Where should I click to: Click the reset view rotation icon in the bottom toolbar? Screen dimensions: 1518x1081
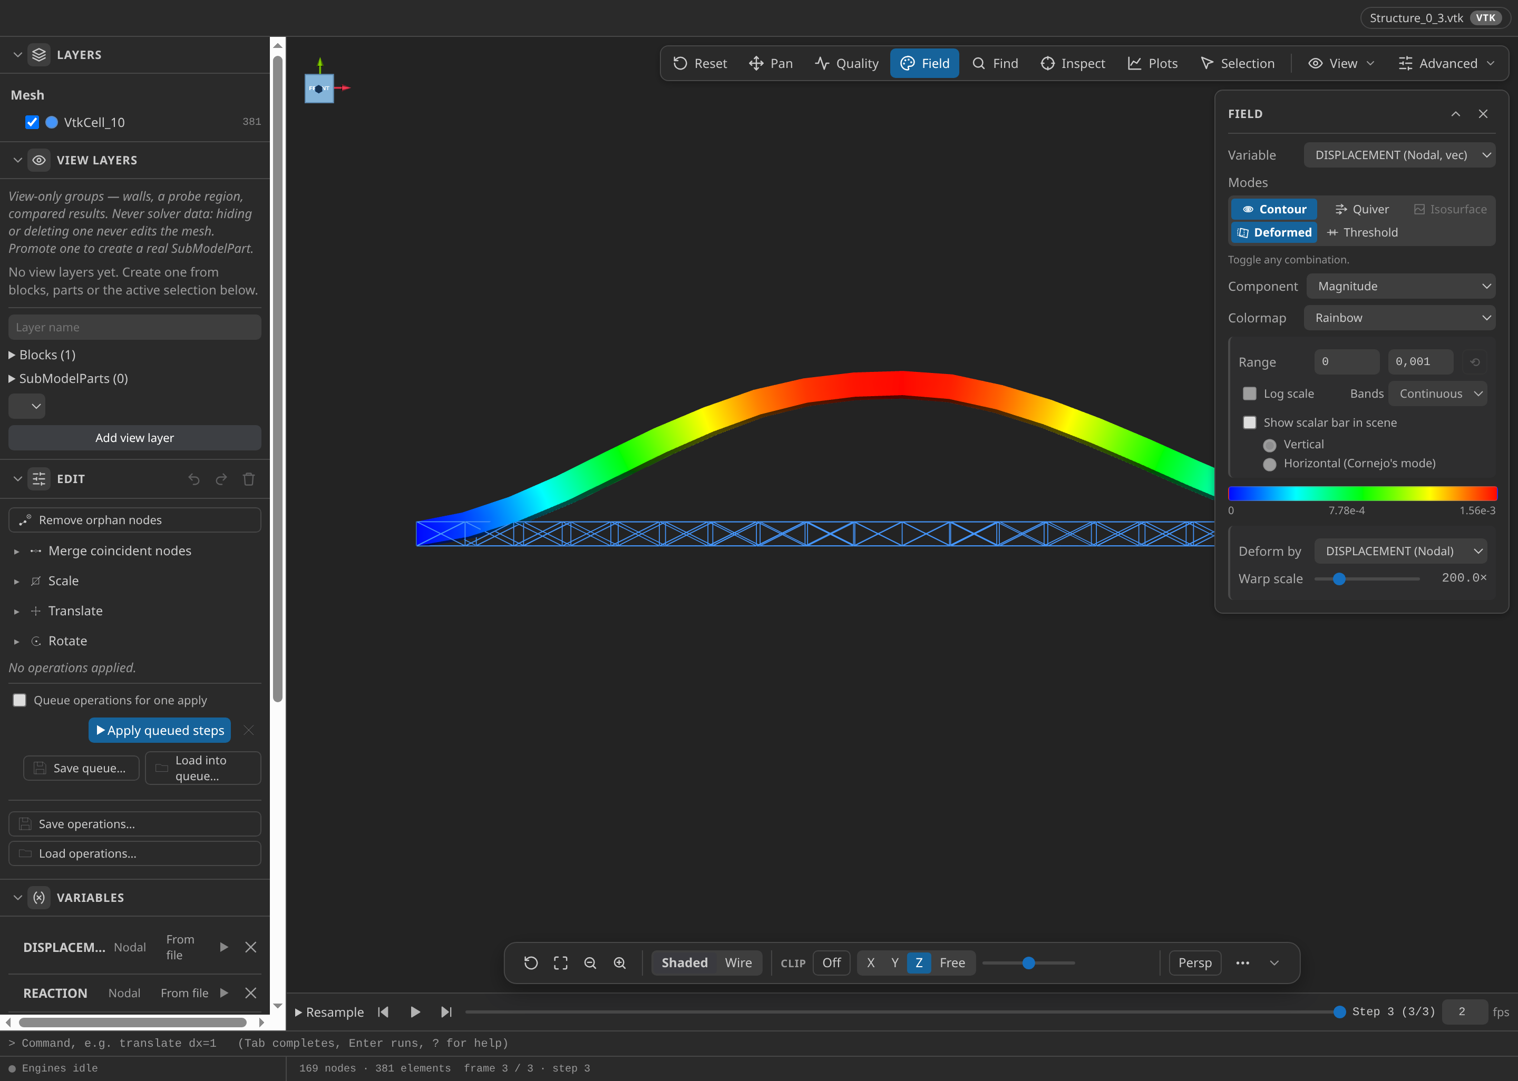click(531, 962)
